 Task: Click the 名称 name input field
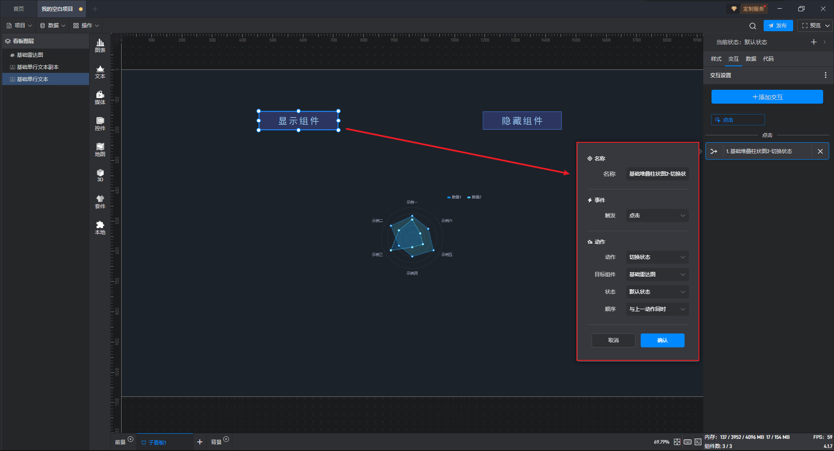657,174
